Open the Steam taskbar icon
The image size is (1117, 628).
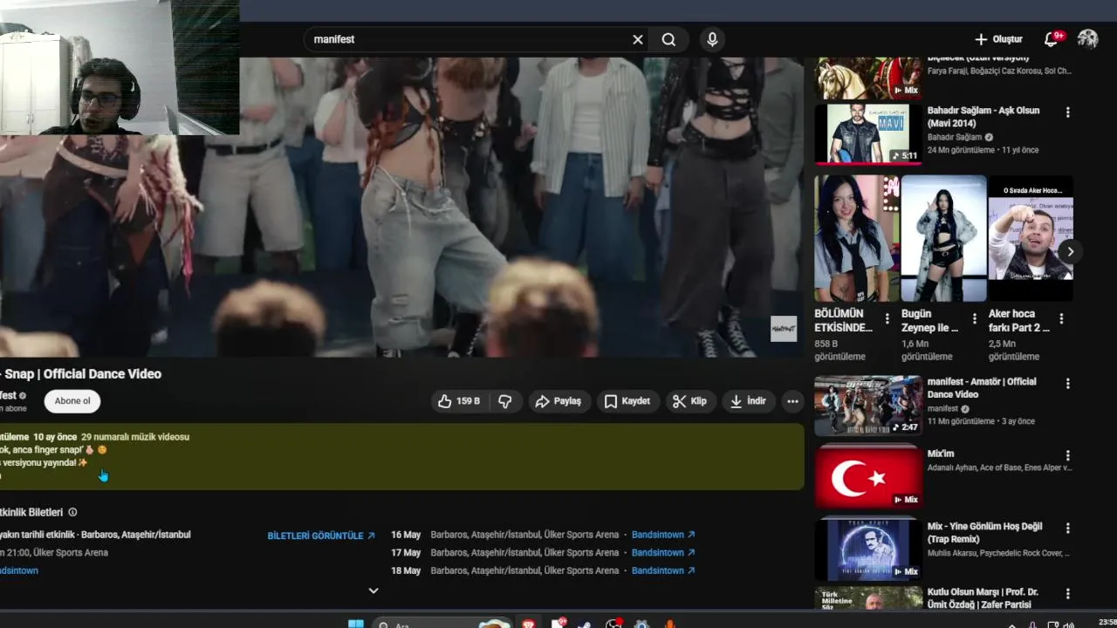click(x=585, y=624)
